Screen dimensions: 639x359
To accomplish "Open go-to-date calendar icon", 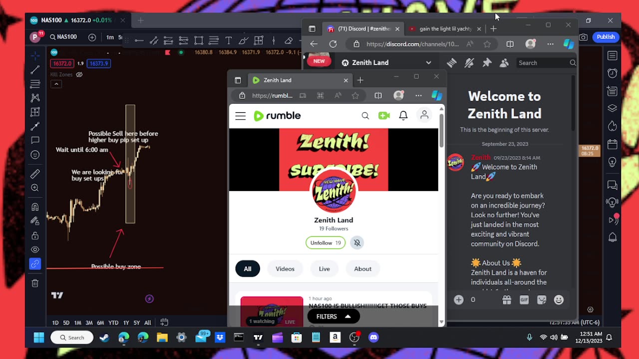I will pos(164,323).
